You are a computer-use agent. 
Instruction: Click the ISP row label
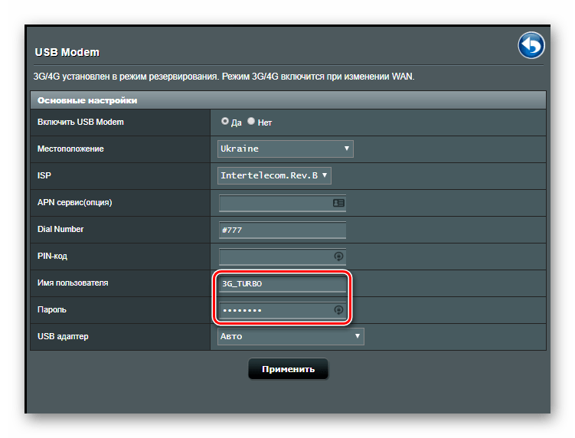point(44,175)
